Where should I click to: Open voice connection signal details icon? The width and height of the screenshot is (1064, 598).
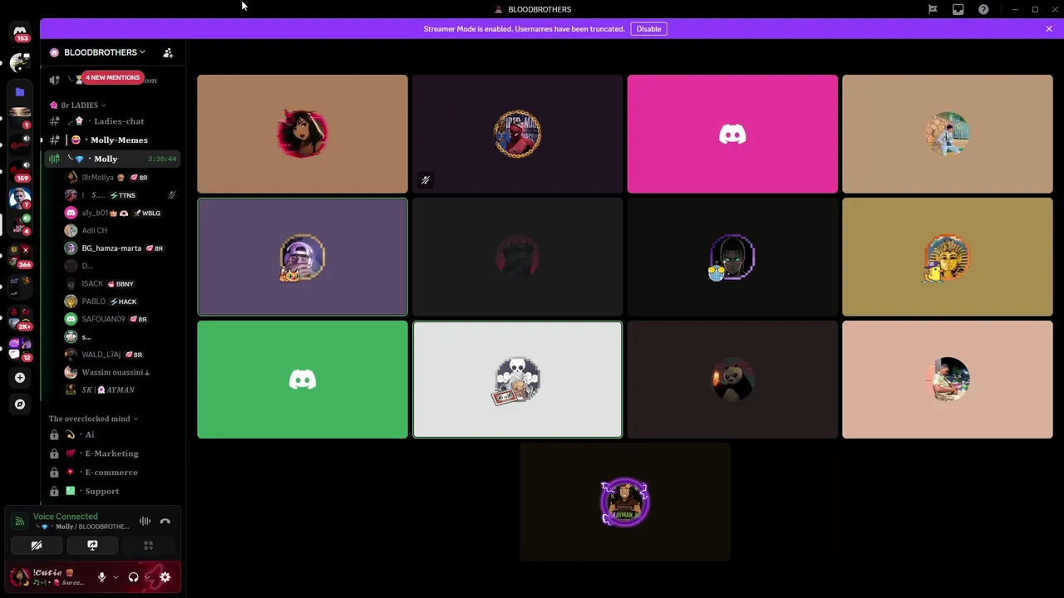19,522
